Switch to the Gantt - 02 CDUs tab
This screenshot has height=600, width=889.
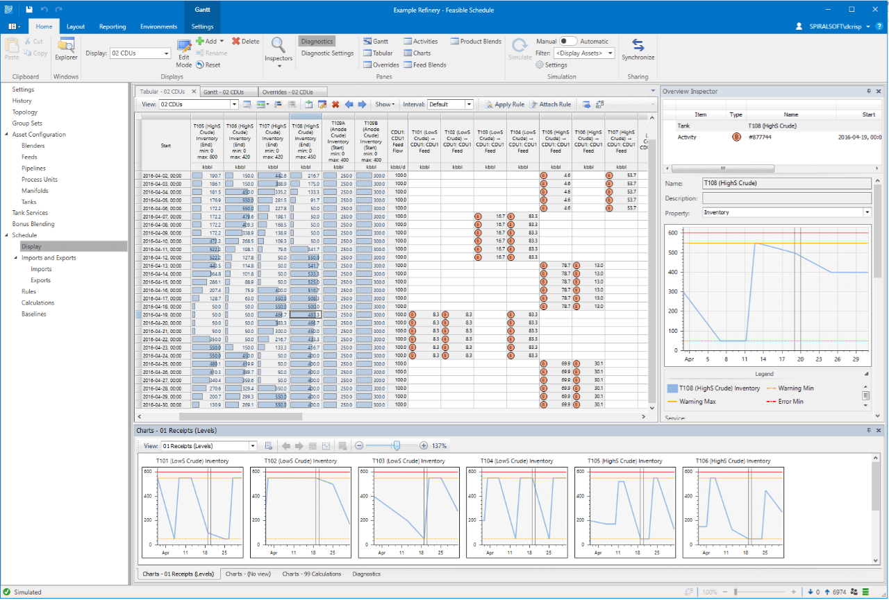[223, 92]
